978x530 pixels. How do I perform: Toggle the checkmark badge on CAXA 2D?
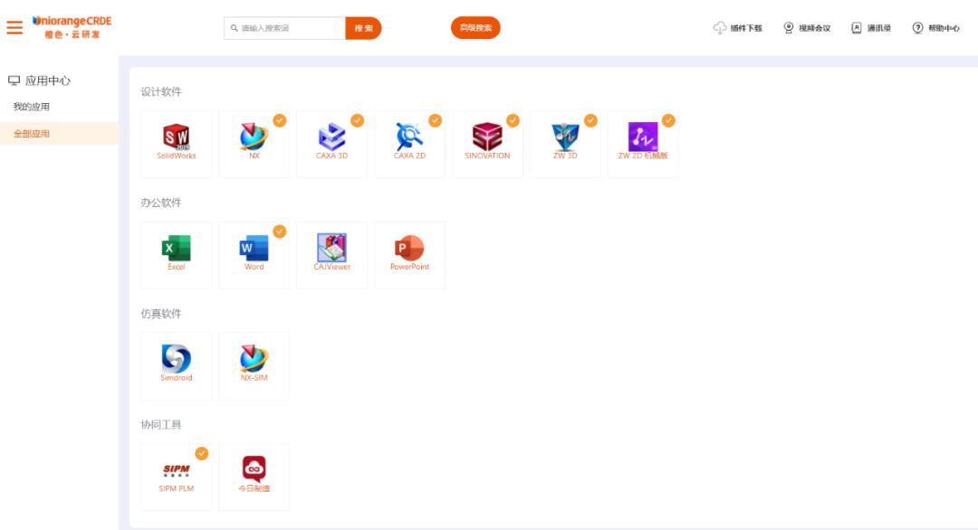pyautogui.click(x=436, y=120)
